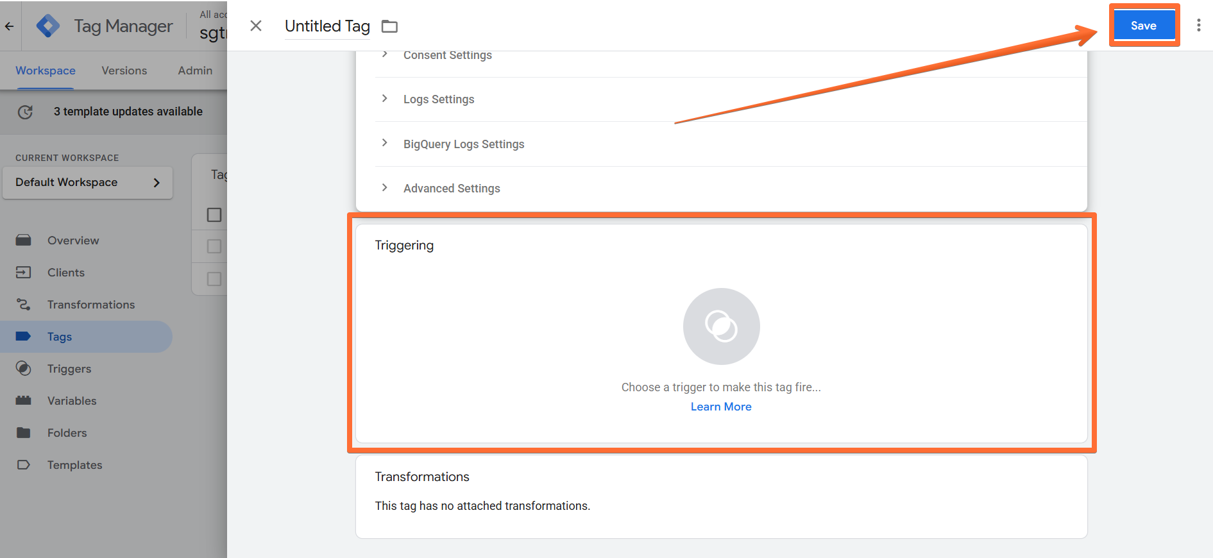This screenshot has height=558, width=1213.
Task: Click the Variables sidebar icon
Action: [24, 401]
